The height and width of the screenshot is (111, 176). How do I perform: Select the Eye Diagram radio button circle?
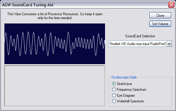point(114,95)
